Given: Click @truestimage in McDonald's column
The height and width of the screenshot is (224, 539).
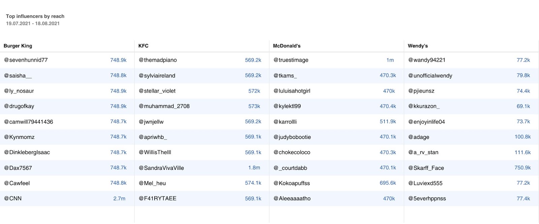Looking at the screenshot, I should [291, 60].
